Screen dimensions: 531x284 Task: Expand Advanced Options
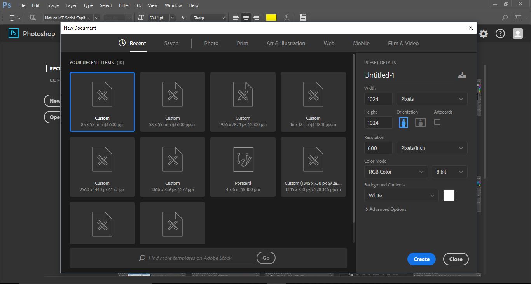coord(386,209)
